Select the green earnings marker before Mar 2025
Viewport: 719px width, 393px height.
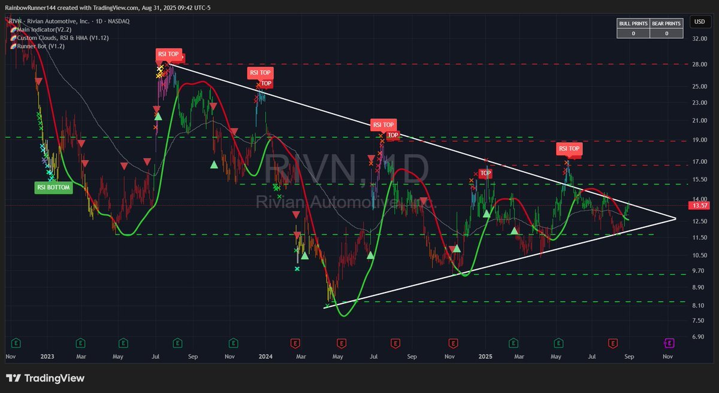[513, 343]
